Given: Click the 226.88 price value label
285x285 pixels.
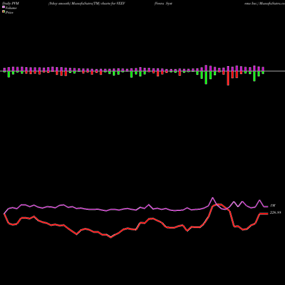Looking at the screenshot, I should coord(275,213).
